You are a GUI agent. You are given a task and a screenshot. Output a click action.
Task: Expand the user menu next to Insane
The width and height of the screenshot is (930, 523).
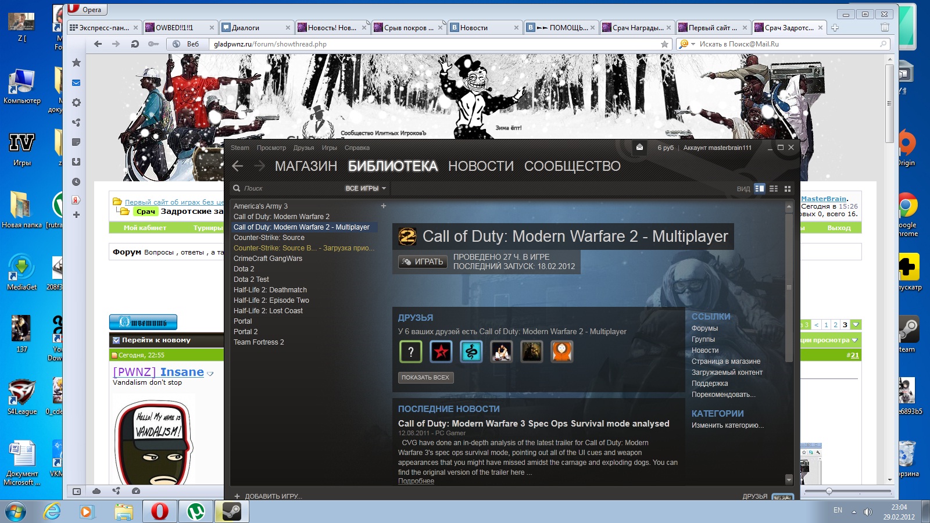pyautogui.click(x=210, y=374)
